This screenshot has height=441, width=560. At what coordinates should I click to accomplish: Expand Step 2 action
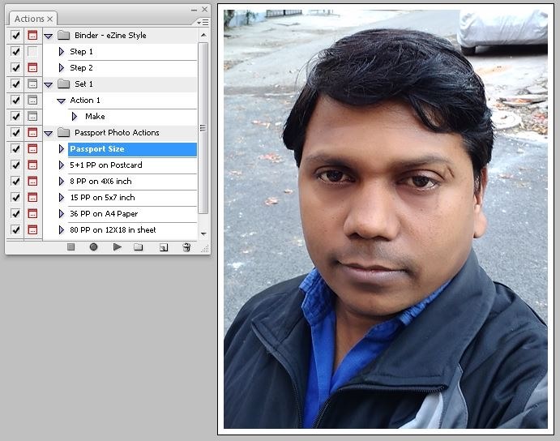click(x=61, y=67)
